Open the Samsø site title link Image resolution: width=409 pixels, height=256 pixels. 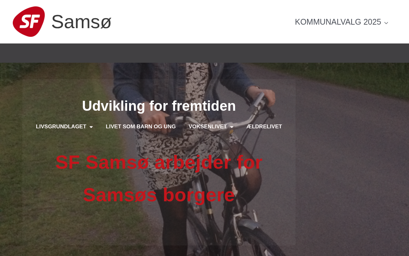81,22
